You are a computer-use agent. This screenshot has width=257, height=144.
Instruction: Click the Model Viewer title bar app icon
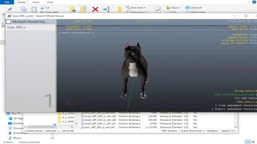pos(9,16)
